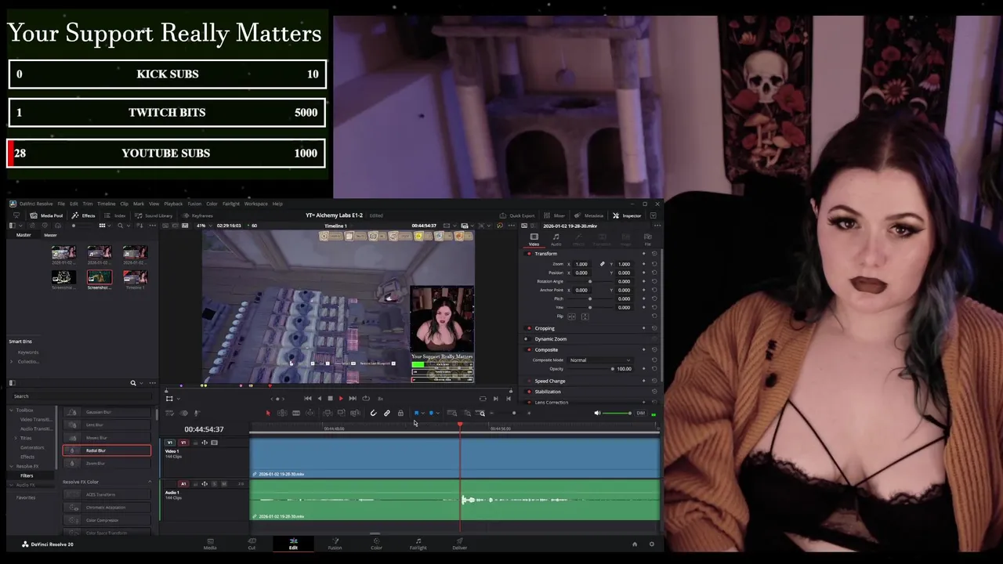
Task: Select the Audio tab in the Inspector
Action: pyautogui.click(x=556, y=239)
